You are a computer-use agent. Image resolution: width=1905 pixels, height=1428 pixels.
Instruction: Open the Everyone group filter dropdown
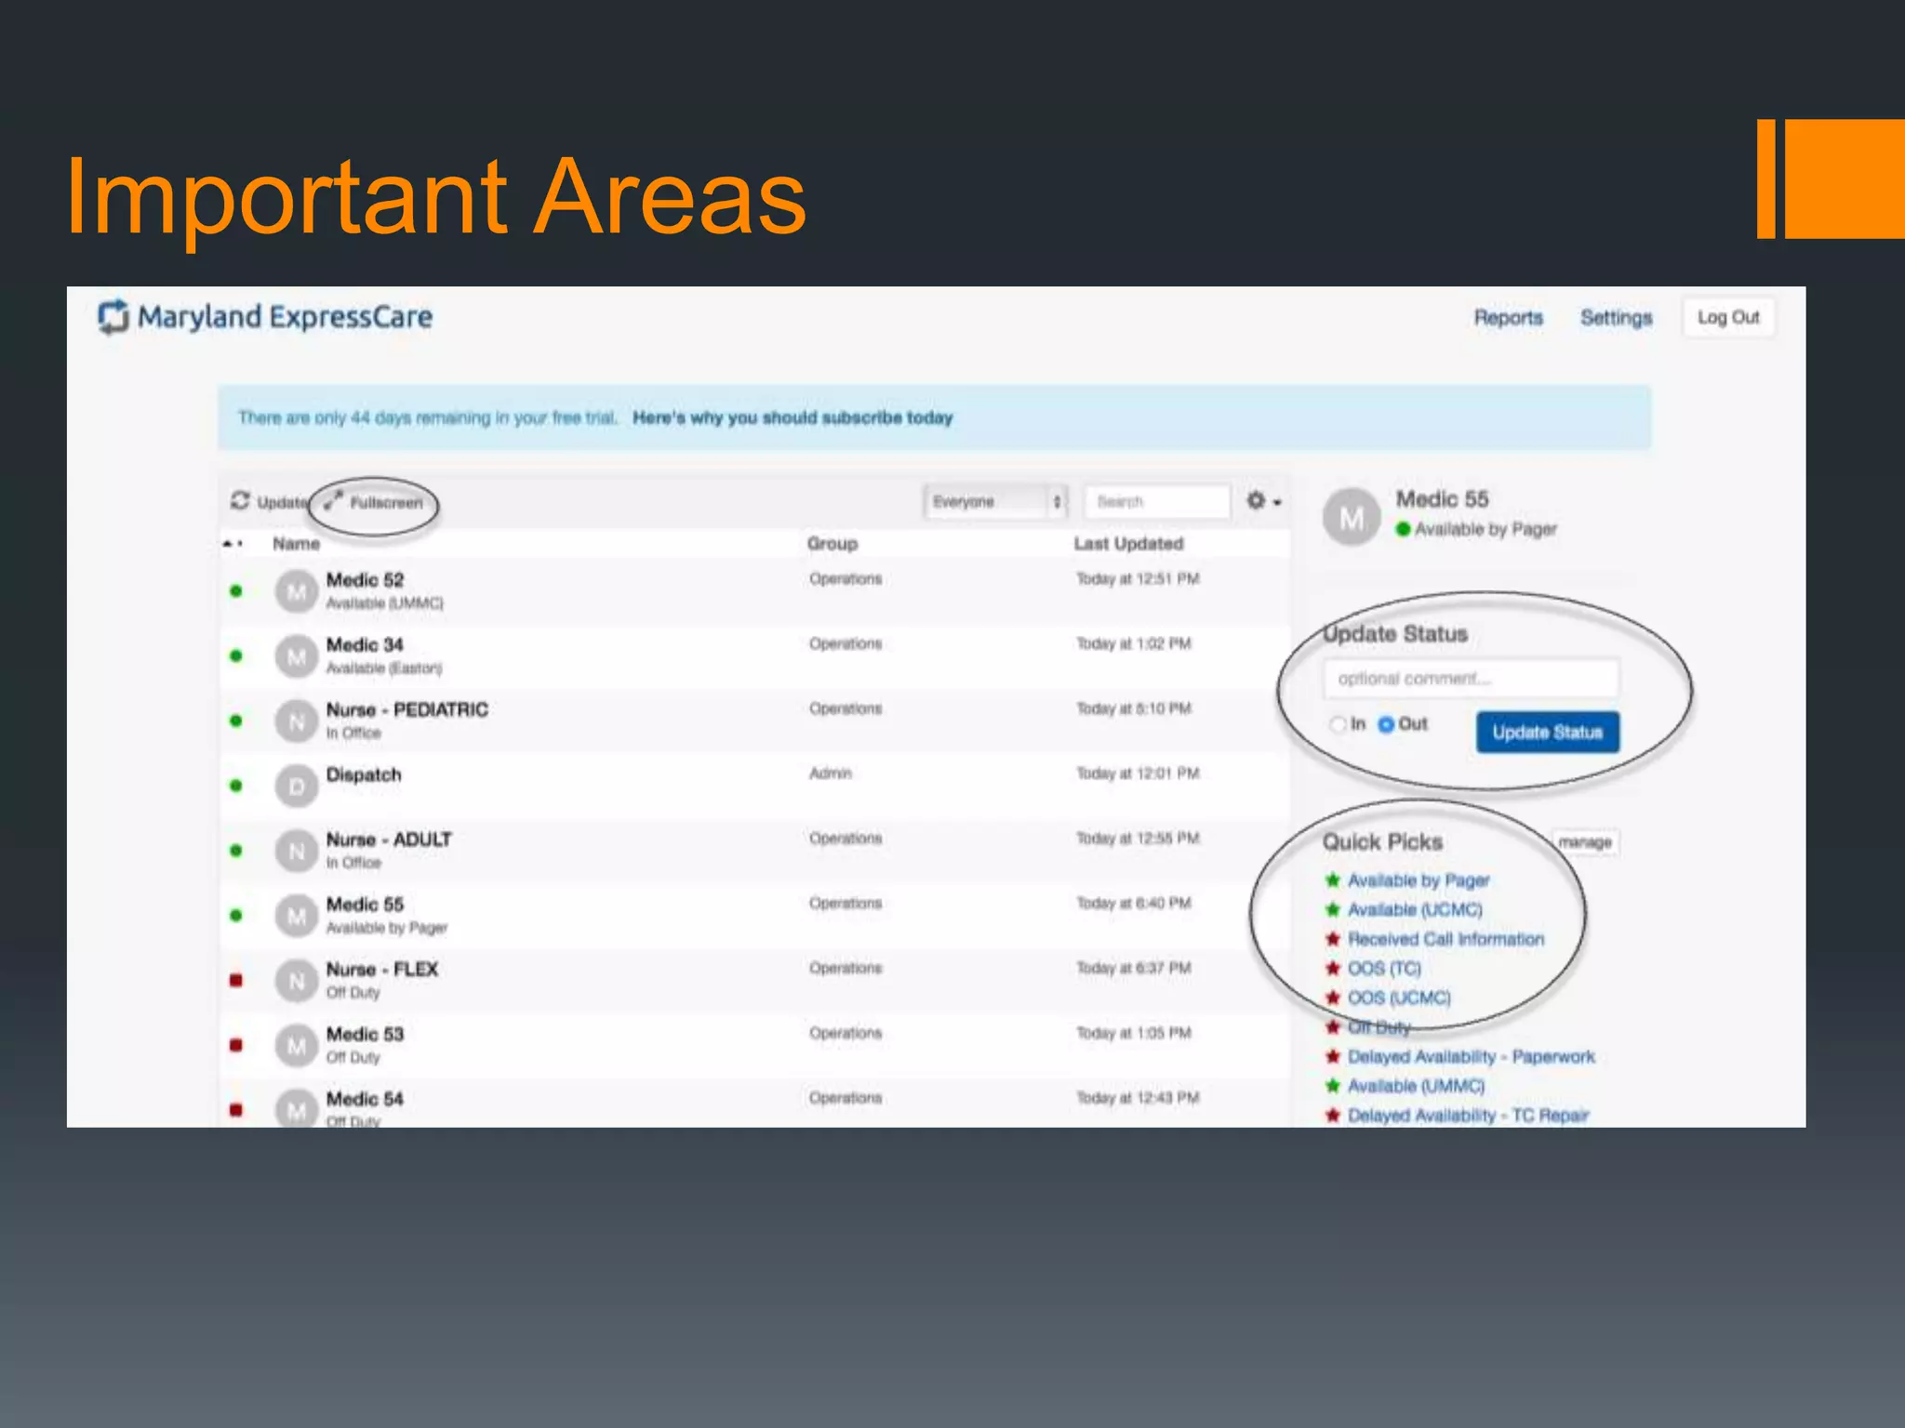[x=995, y=502]
